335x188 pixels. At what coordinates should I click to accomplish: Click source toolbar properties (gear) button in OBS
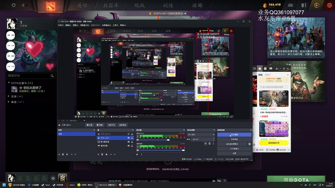click(x=90, y=125)
